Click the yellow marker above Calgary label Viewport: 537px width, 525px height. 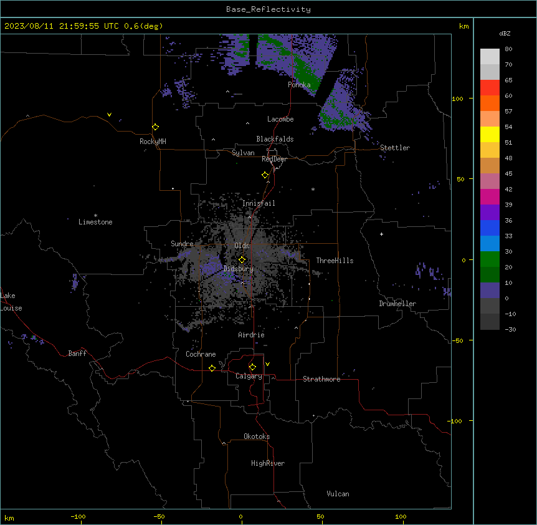[252, 367]
